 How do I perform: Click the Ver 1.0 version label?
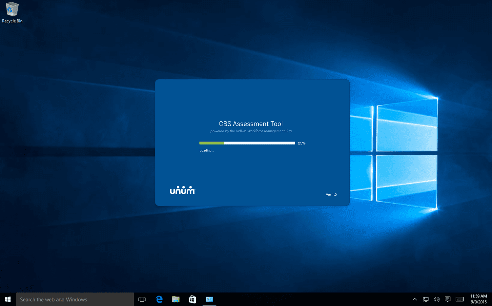[x=331, y=195]
